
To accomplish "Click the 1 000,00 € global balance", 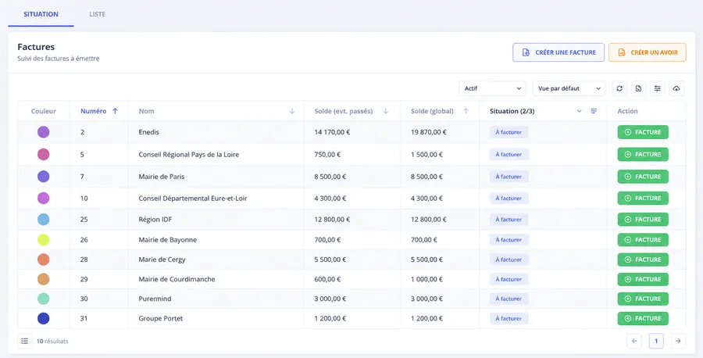I will pos(426,279).
